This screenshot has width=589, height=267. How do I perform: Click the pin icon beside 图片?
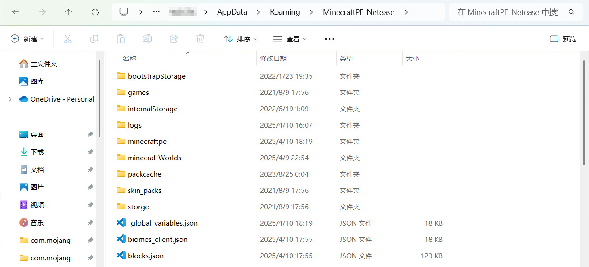[x=90, y=188]
